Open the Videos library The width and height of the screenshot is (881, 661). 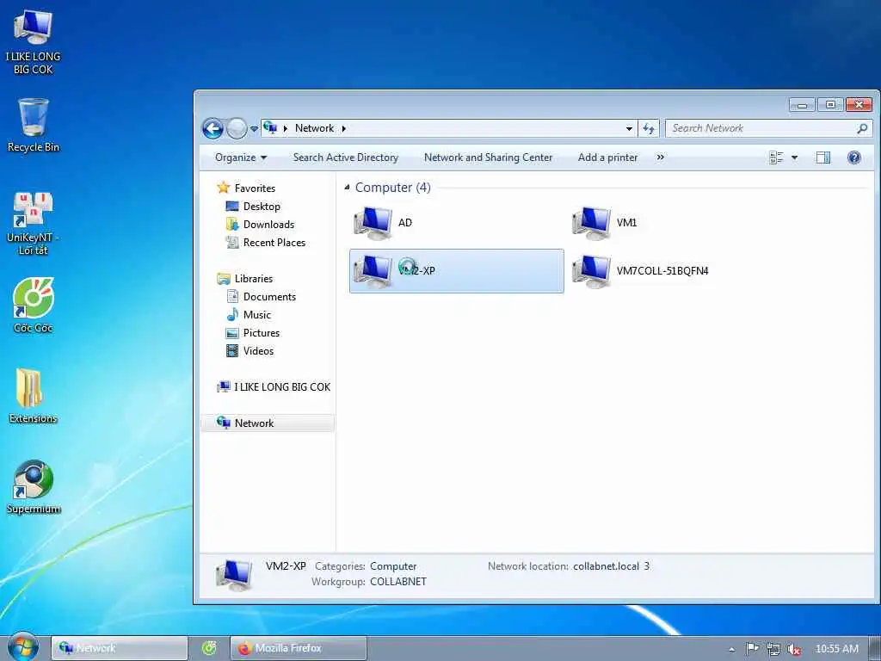pos(258,351)
